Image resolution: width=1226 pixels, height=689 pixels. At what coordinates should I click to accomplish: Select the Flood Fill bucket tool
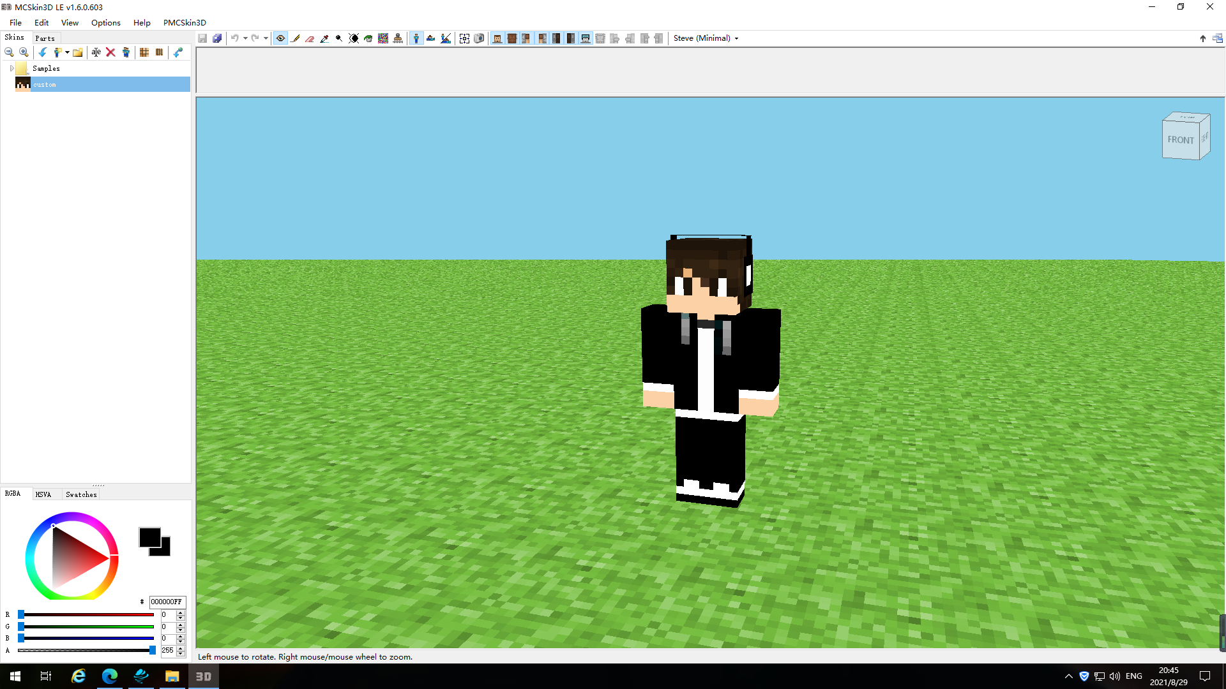coord(368,38)
